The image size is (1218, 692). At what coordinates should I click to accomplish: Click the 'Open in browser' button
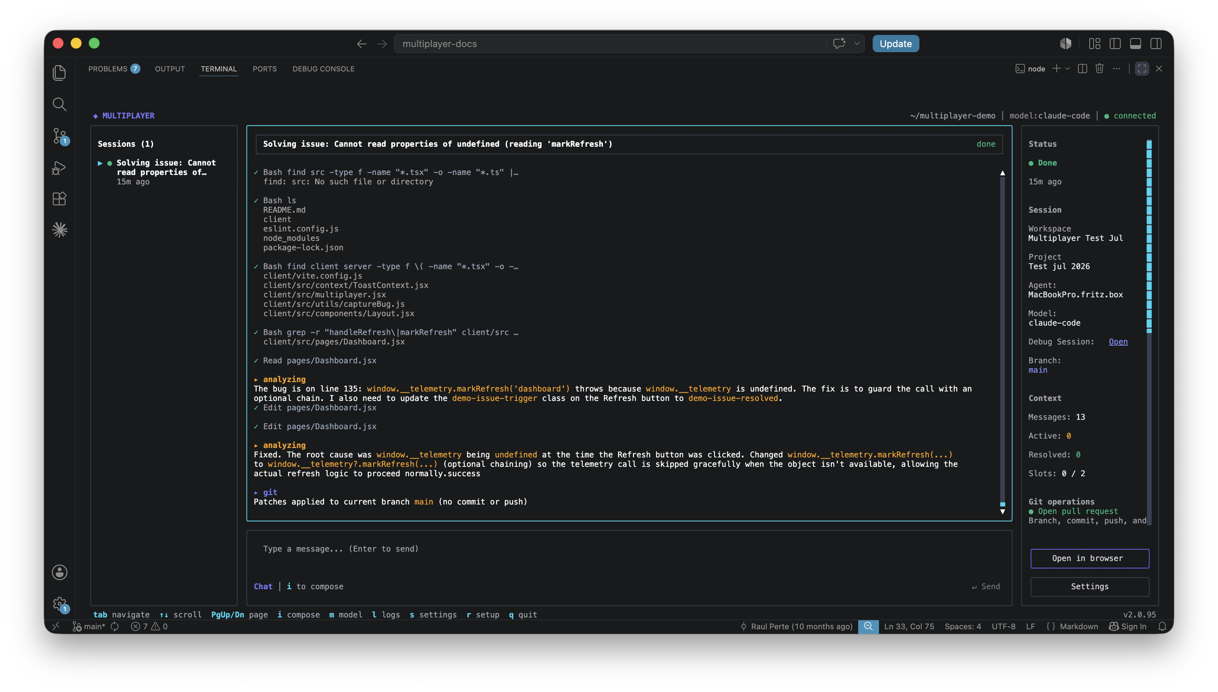tap(1090, 558)
